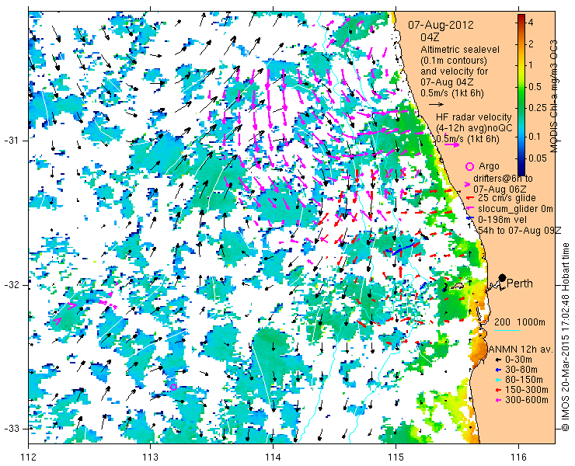Click the '300-600m' depth legend entry
575x466 pixels.
pyautogui.click(x=526, y=400)
